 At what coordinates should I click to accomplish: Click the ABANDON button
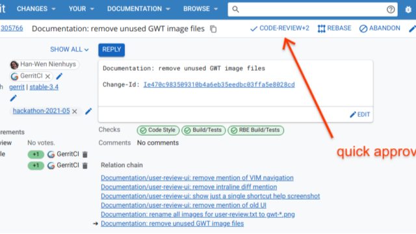coord(380,29)
